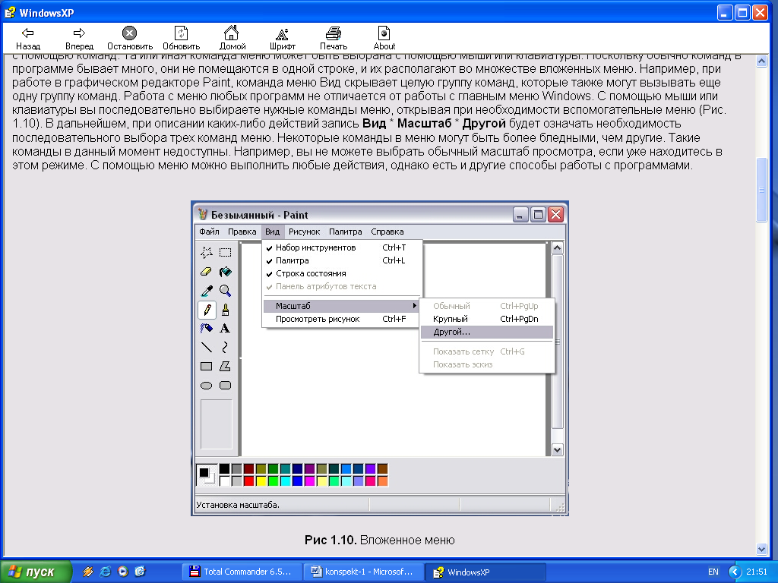The image size is (778, 583).
Task: Select the free-form select tool in Paint
Action: pyautogui.click(x=207, y=252)
